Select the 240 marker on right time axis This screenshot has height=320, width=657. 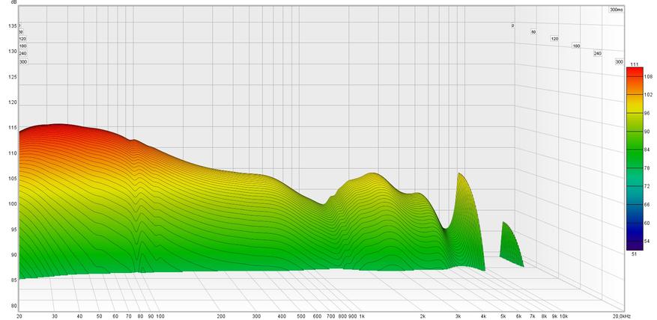597,54
